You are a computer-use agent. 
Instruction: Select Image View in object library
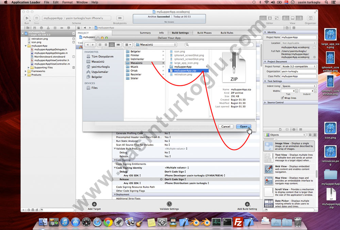point(289,146)
